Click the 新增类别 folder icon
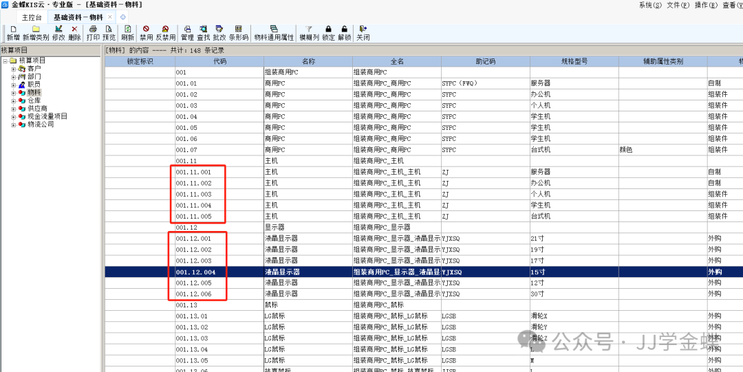The image size is (743, 372). 36,30
